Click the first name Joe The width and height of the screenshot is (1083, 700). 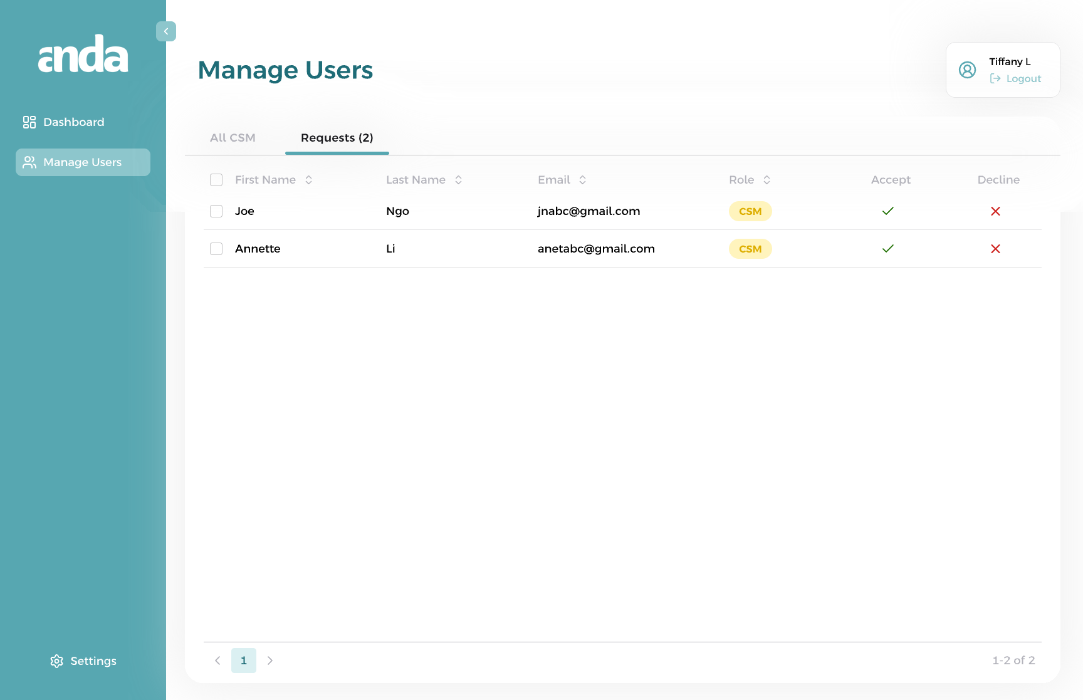pyautogui.click(x=244, y=211)
